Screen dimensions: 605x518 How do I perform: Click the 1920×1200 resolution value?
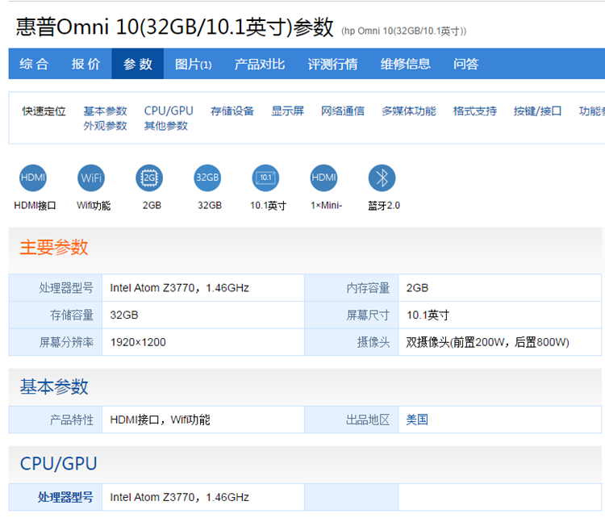point(138,342)
